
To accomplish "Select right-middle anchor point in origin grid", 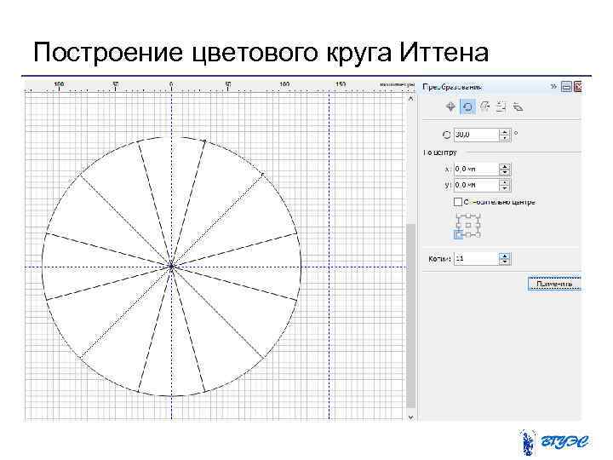I will click(x=478, y=225).
